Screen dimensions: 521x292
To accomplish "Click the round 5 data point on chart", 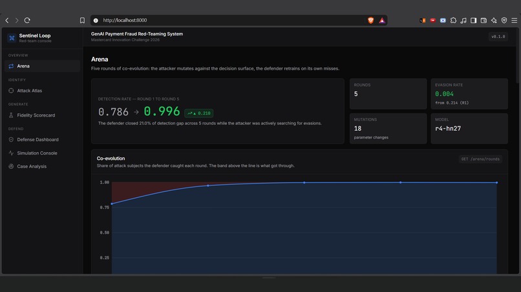I will click(496, 182).
